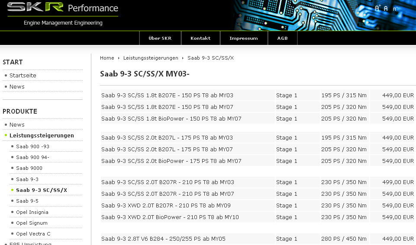
Task: Open the Impressum menu item
Action: [x=244, y=38]
